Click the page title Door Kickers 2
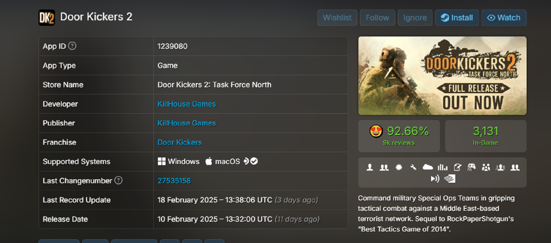The width and height of the screenshot is (551, 243). click(96, 17)
